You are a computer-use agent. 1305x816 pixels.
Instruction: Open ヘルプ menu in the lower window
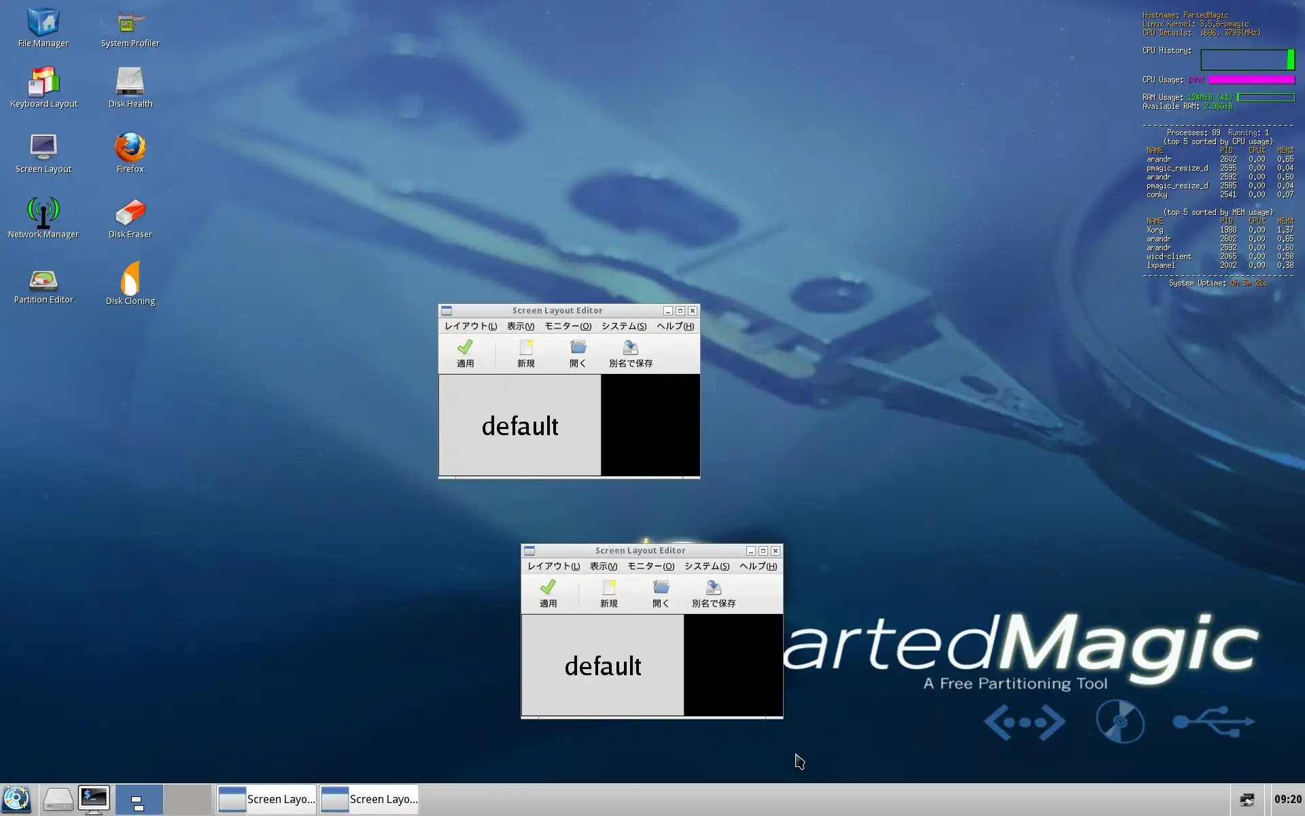click(758, 566)
